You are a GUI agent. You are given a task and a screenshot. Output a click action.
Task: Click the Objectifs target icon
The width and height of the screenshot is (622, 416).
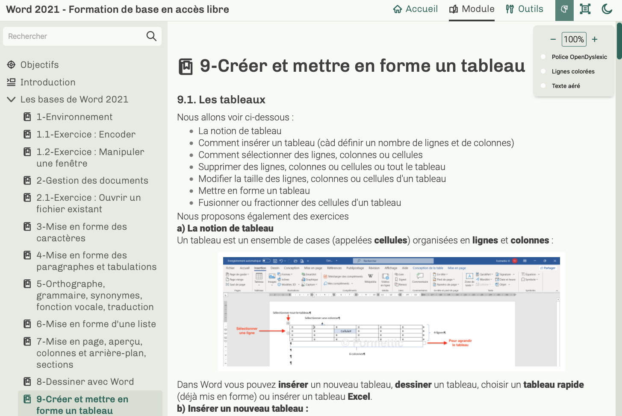click(11, 65)
